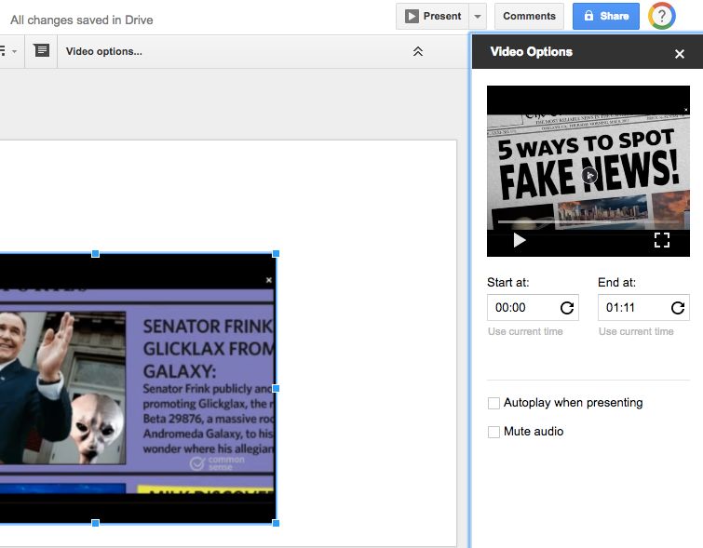
Task: Use current time for End at
Action: (636, 331)
